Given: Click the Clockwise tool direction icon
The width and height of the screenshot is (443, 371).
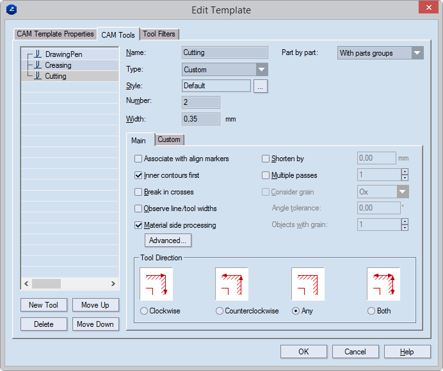Looking at the screenshot, I should [x=156, y=283].
